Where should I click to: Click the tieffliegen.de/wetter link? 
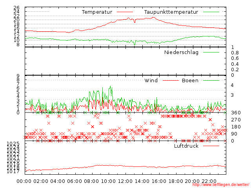pyautogui.click(x=221, y=184)
